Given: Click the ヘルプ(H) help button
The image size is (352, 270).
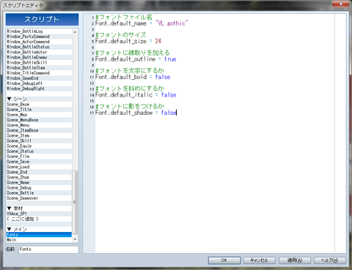Looking at the screenshot, I should click(x=330, y=260).
